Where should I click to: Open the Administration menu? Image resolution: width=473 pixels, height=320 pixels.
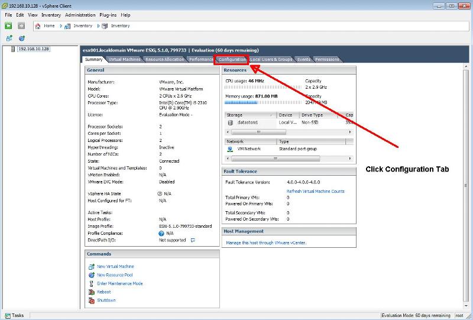(x=80, y=15)
